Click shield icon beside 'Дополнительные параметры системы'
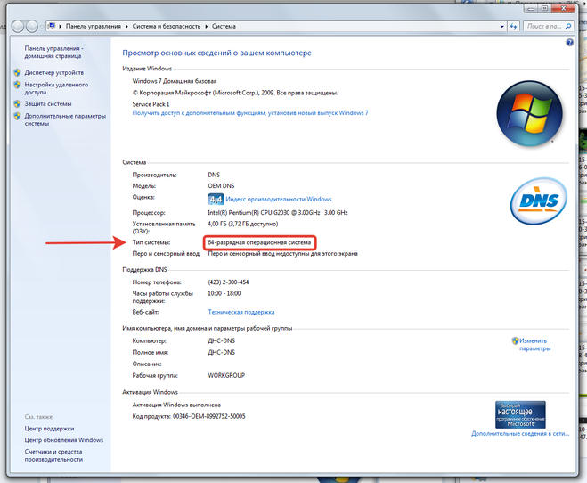Viewport: 587px width, 483px height. 17,116
